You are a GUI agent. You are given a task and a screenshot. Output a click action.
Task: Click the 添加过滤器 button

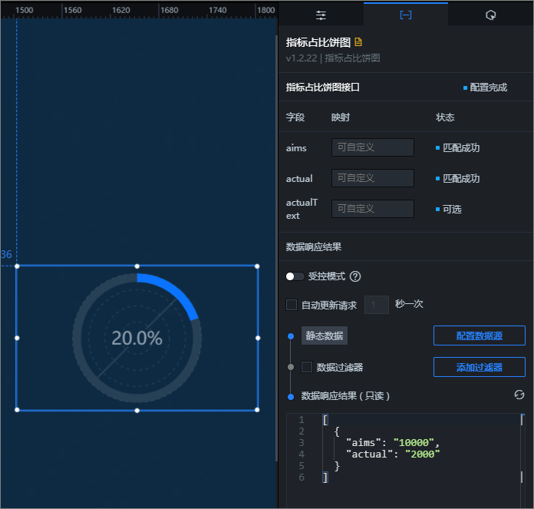480,367
